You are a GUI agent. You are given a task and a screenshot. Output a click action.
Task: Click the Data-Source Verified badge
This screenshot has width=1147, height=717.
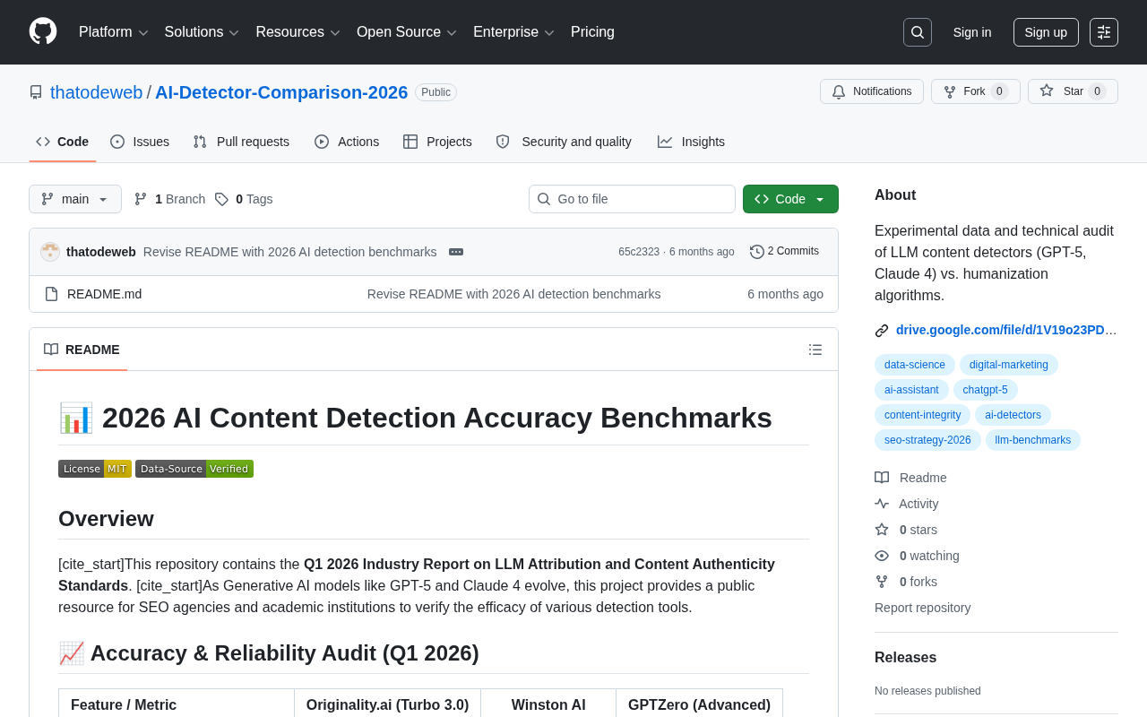point(194,469)
